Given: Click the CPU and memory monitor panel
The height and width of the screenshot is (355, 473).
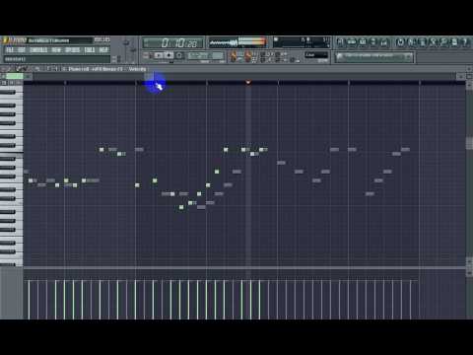Looking at the screenshot, I should (302, 42).
